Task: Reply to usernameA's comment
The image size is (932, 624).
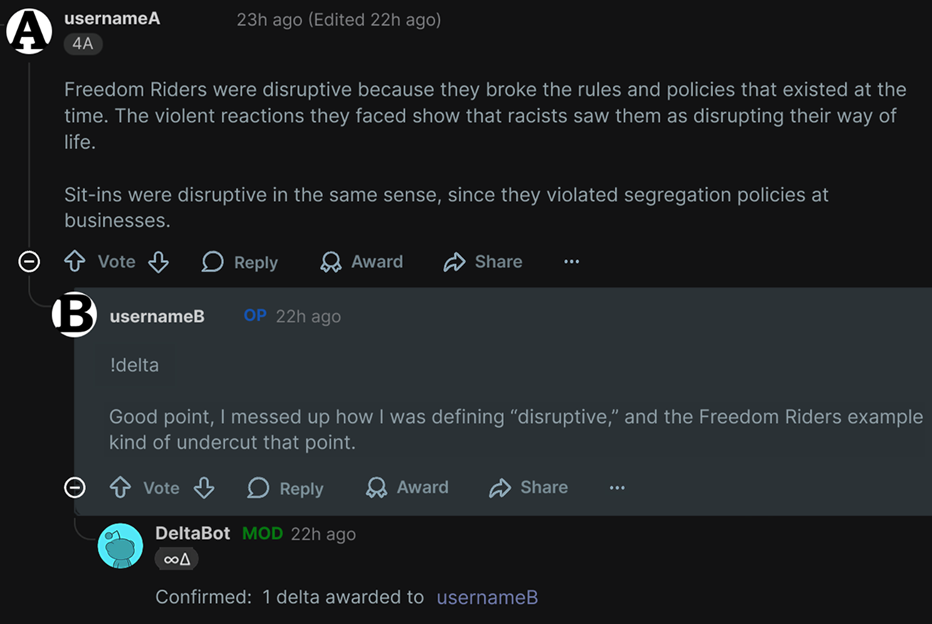Action: (x=240, y=262)
